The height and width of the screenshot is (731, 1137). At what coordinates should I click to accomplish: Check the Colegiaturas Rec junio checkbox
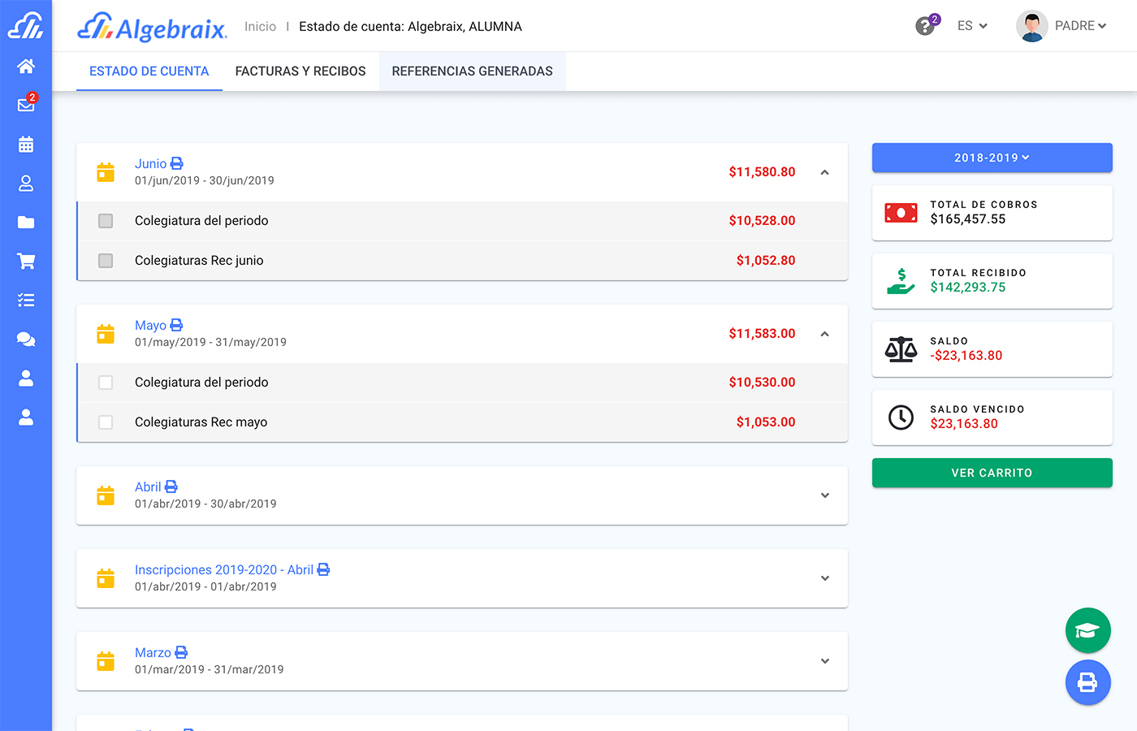pyautogui.click(x=106, y=261)
